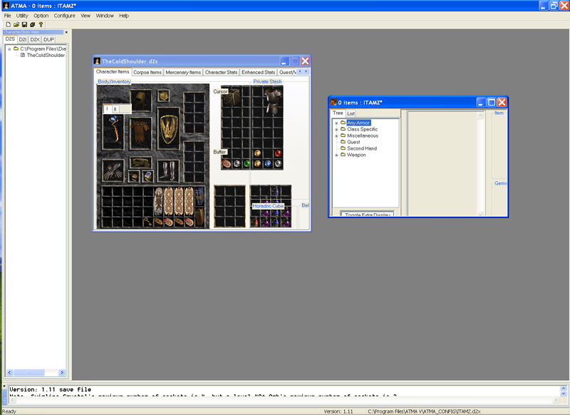Click the question mark Help toolbar icon
The image size is (570, 415).
tap(41, 24)
